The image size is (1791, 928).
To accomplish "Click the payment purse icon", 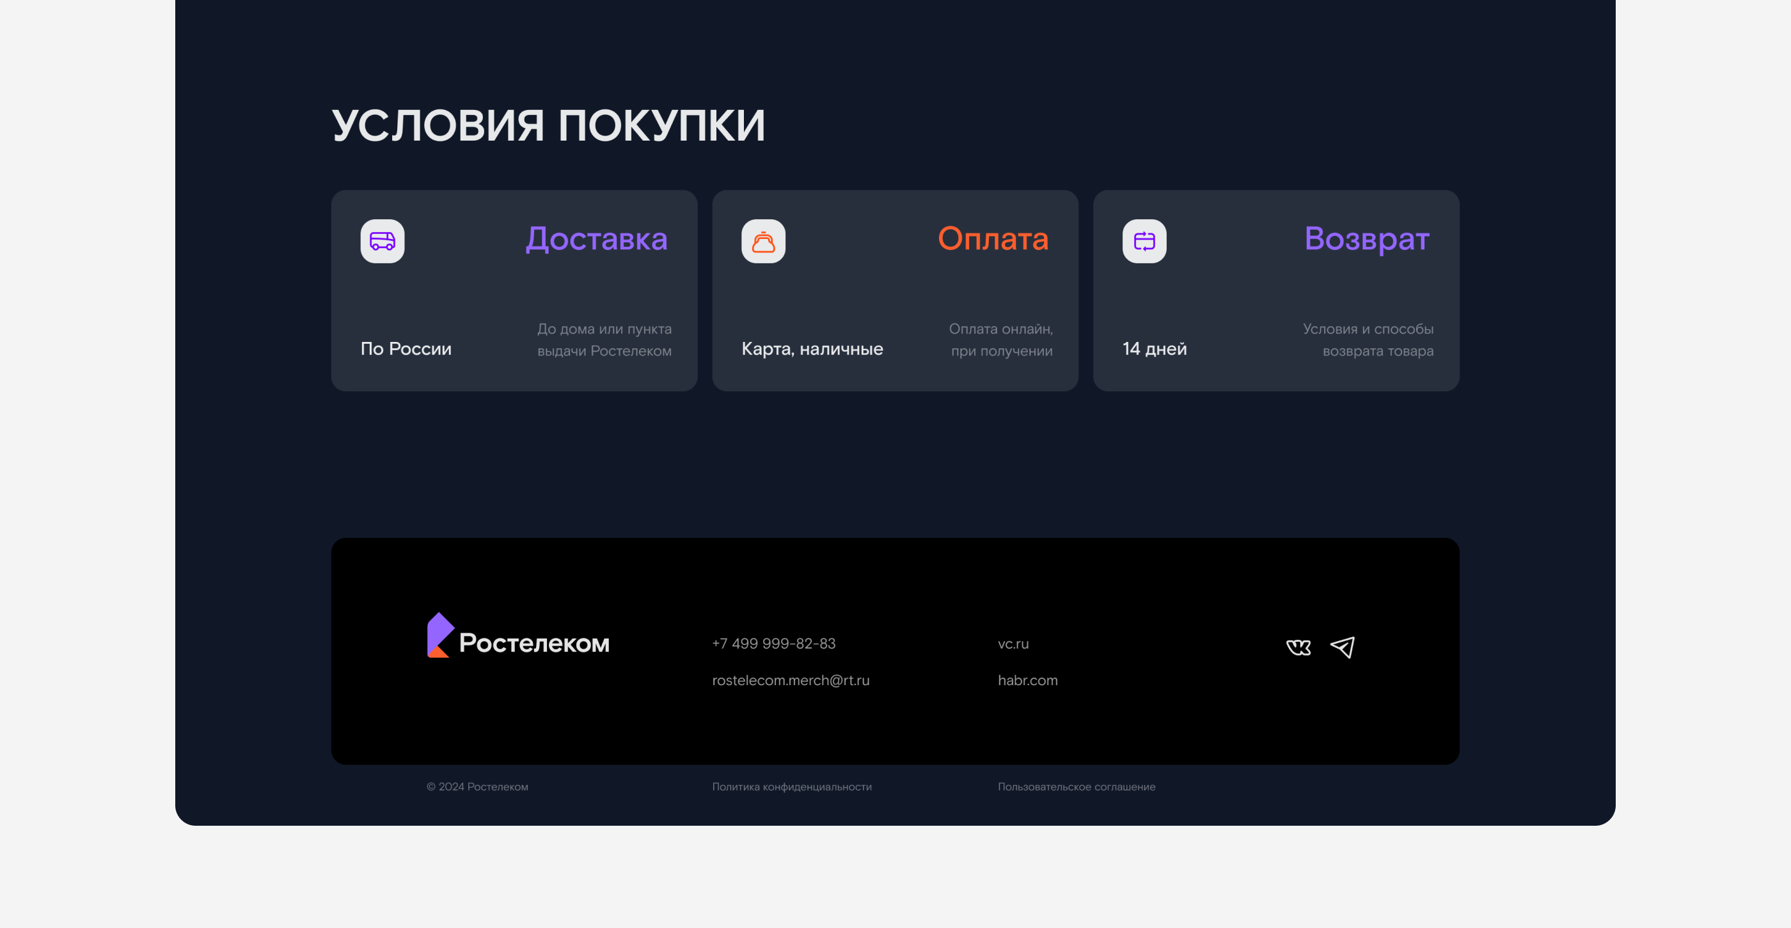I will pos(762,241).
